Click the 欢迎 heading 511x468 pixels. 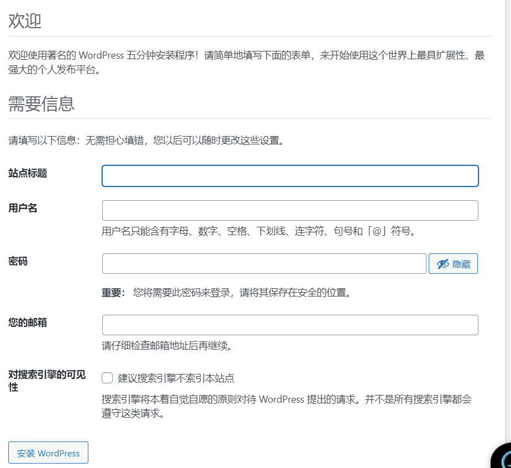tap(25, 21)
